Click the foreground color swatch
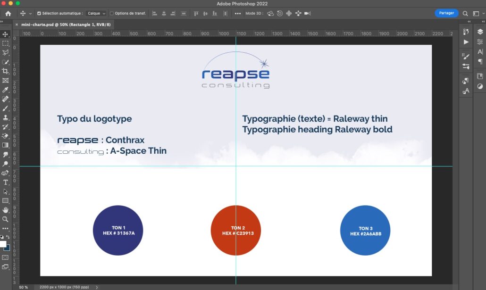This screenshot has width=486, height=290. point(3,244)
